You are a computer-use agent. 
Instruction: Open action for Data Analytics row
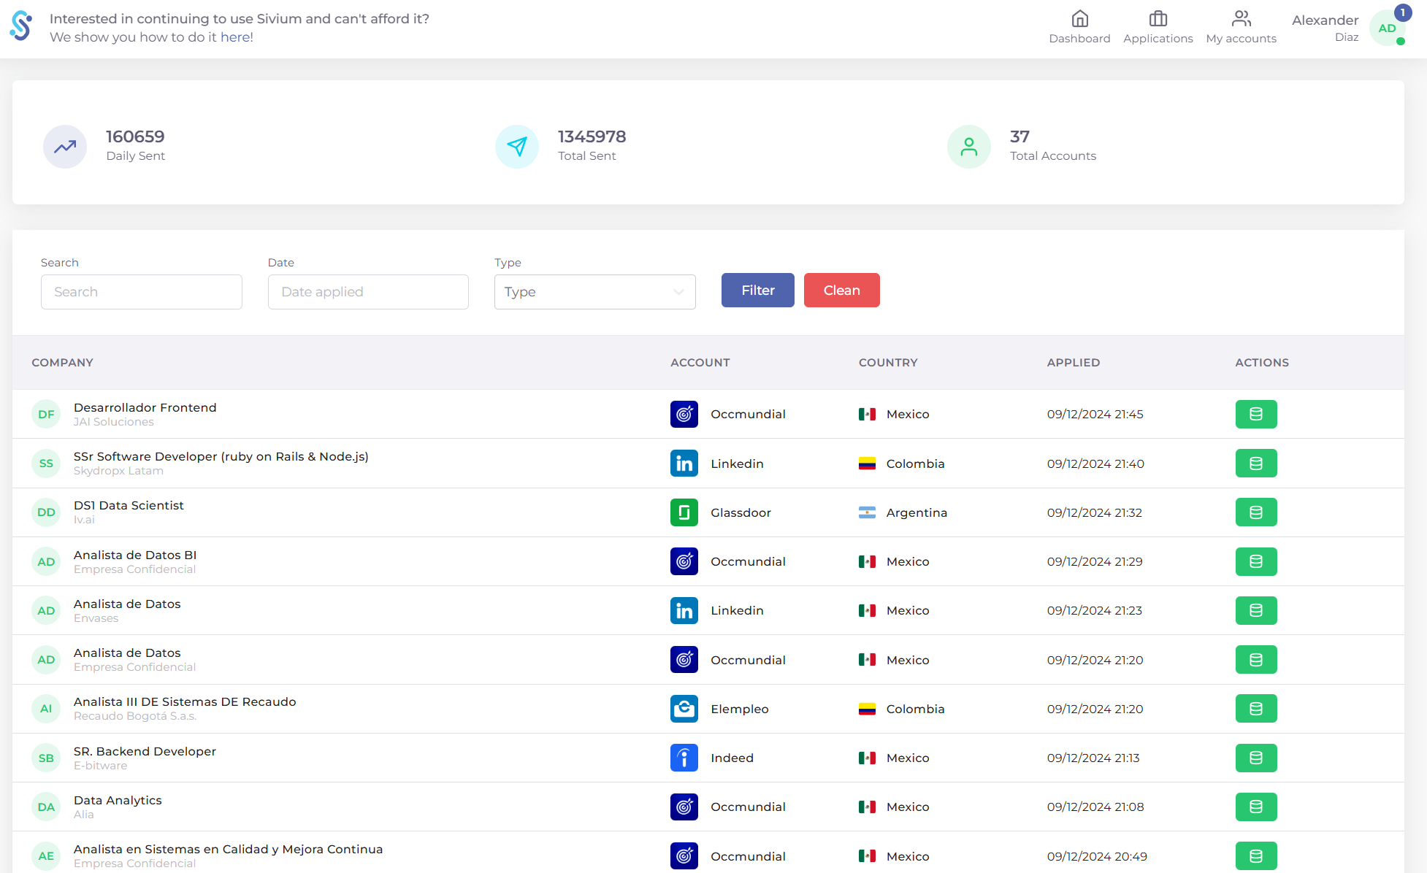pos(1256,807)
